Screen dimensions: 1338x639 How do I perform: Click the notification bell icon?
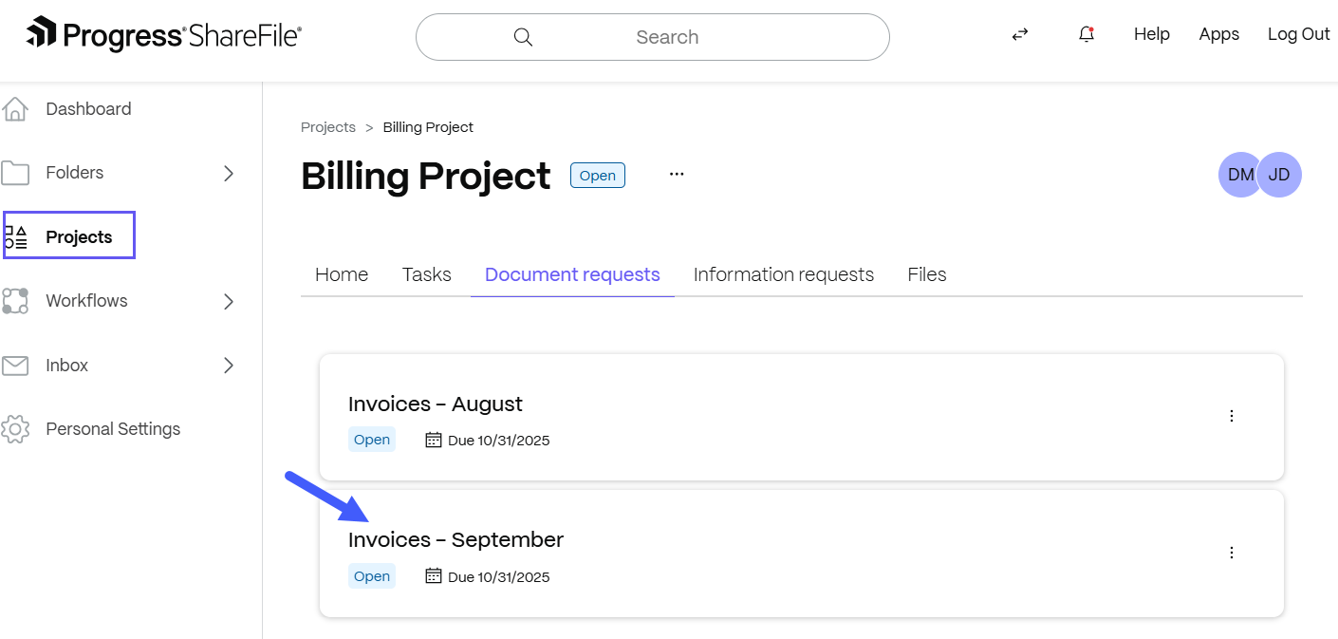(1087, 34)
